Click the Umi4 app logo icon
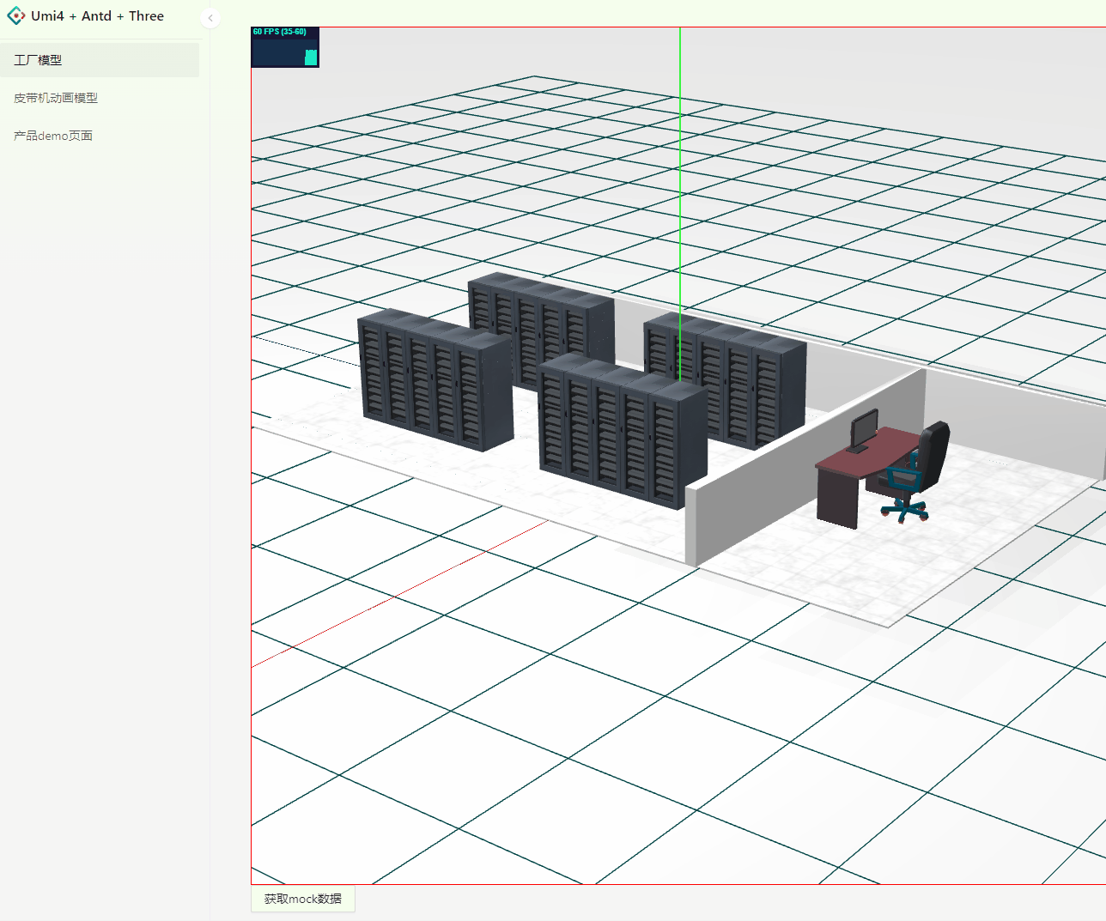Image resolution: width=1106 pixels, height=921 pixels. tap(15, 16)
